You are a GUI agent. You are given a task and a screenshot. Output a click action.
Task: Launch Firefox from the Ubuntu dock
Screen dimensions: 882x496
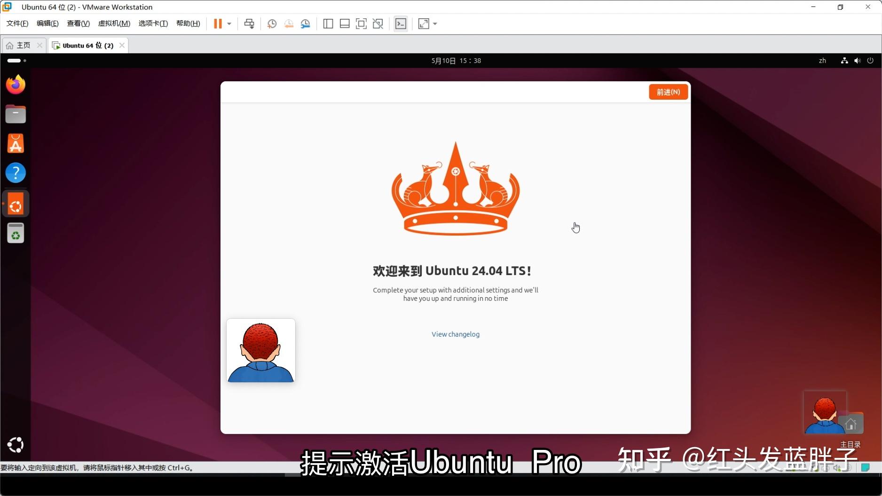pos(16,84)
